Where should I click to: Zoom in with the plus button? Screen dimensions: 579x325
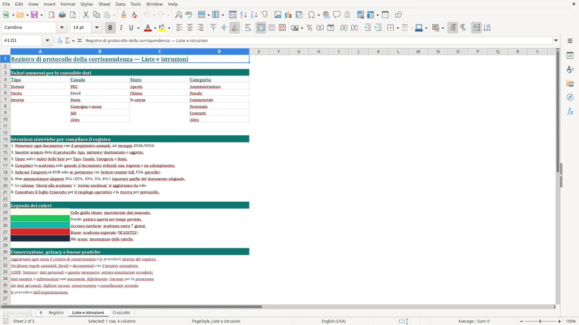click(560, 321)
